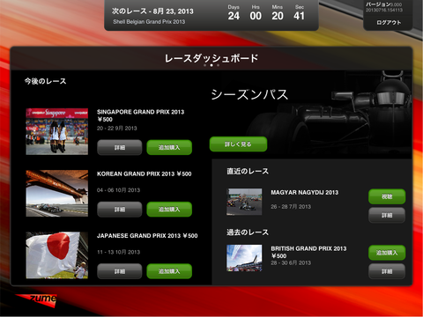This screenshot has width=423, height=317.
Task: Click the 11 - 13 10月 2013 date
Action: coord(118,252)
